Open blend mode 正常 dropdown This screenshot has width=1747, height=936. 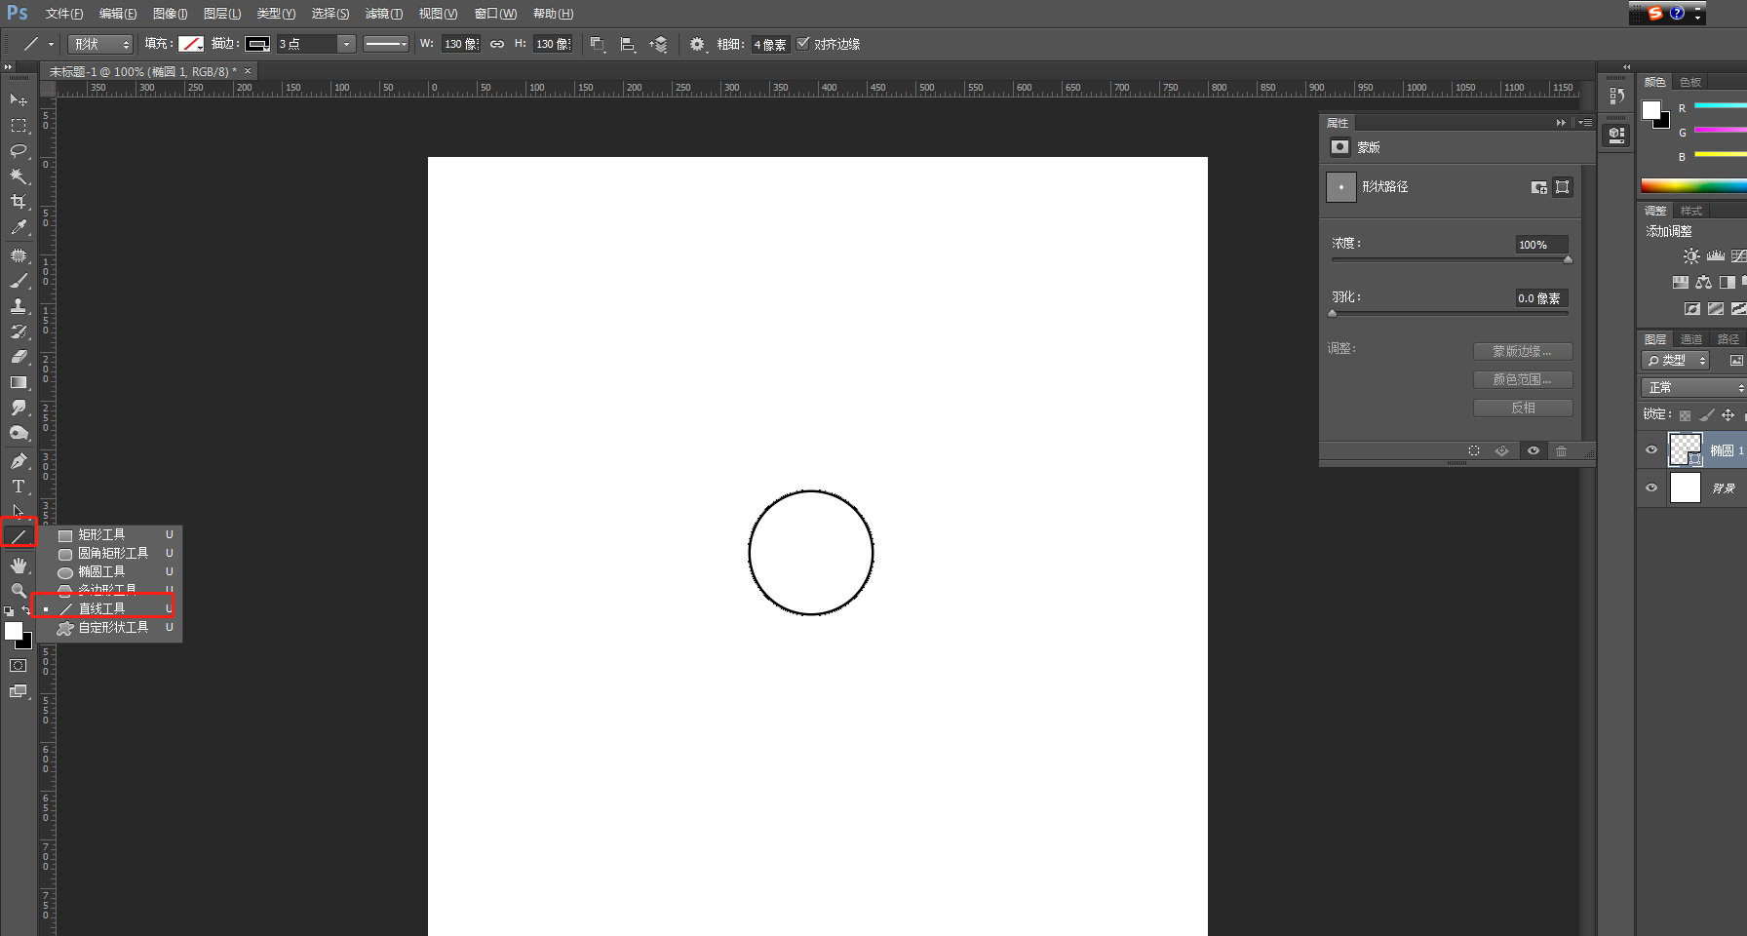click(1694, 388)
